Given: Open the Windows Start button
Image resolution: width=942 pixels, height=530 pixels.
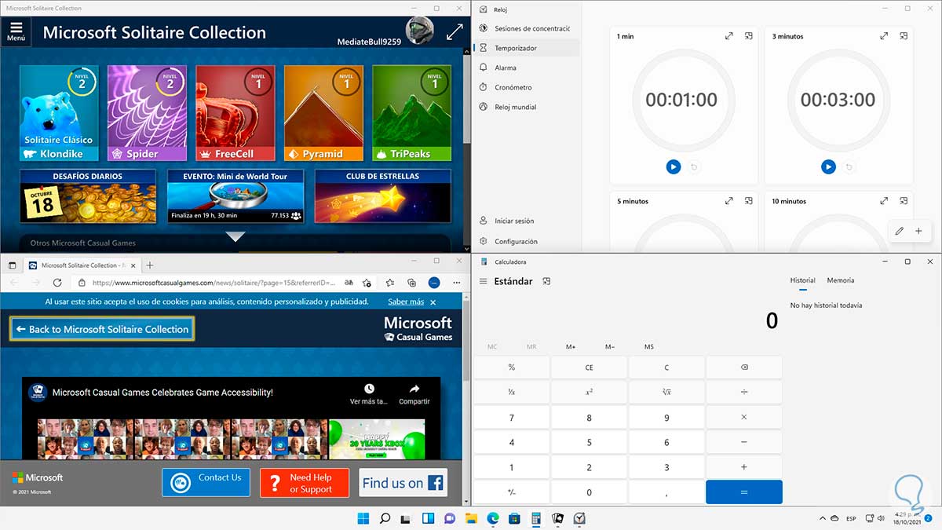Looking at the screenshot, I should pyautogui.click(x=364, y=518).
